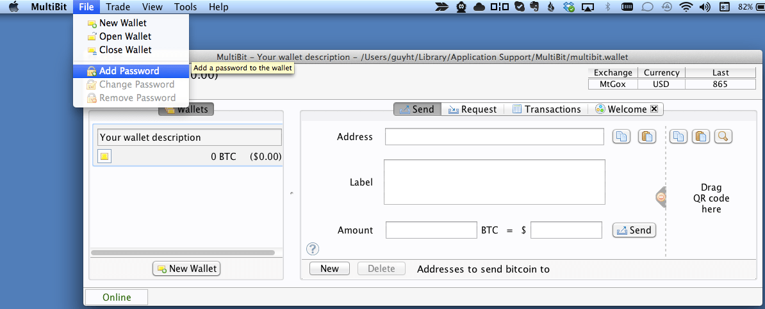Click the flame icon in the menu bar
Screen dimensions: 765x309
pos(551,7)
